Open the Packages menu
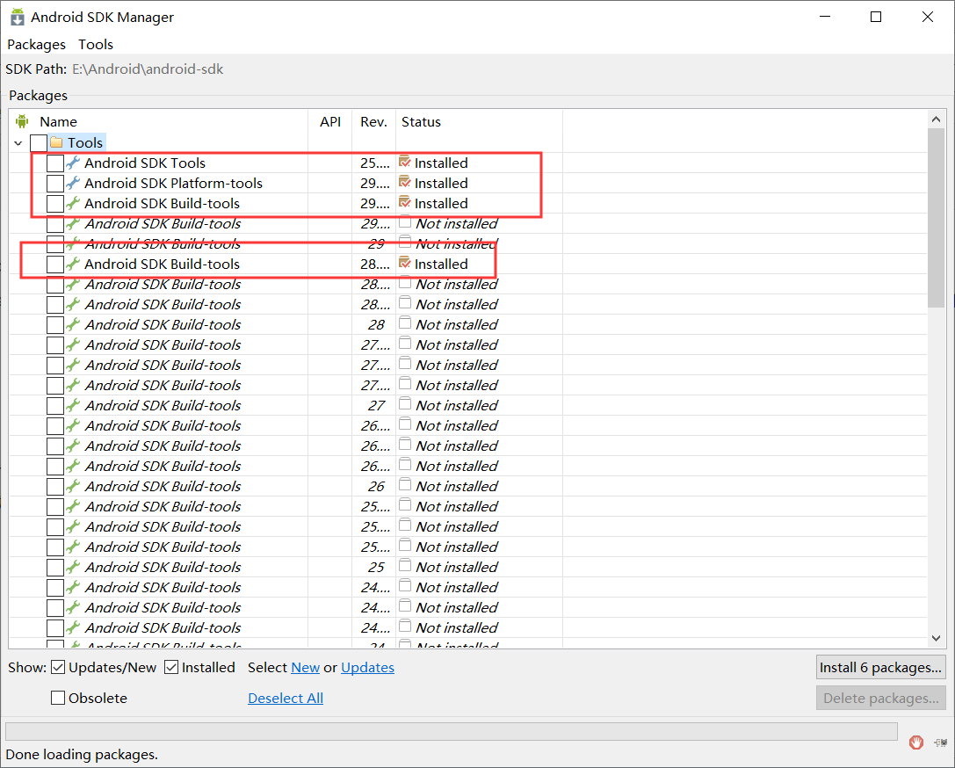 tap(37, 45)
